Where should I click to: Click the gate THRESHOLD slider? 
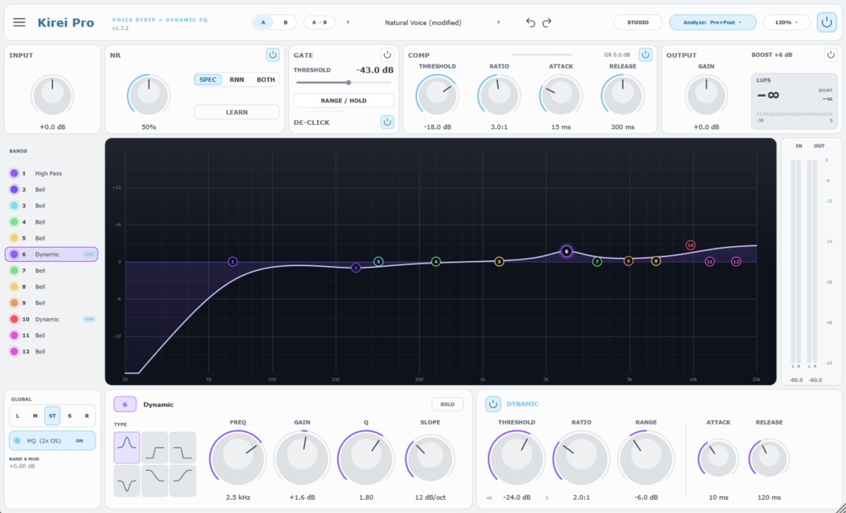point(344,83)
